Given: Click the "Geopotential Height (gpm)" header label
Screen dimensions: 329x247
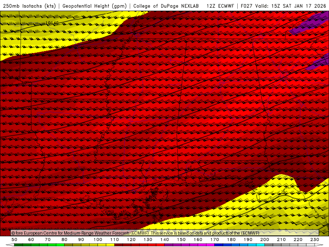Looking at the screenshot, I should [95, 6].
